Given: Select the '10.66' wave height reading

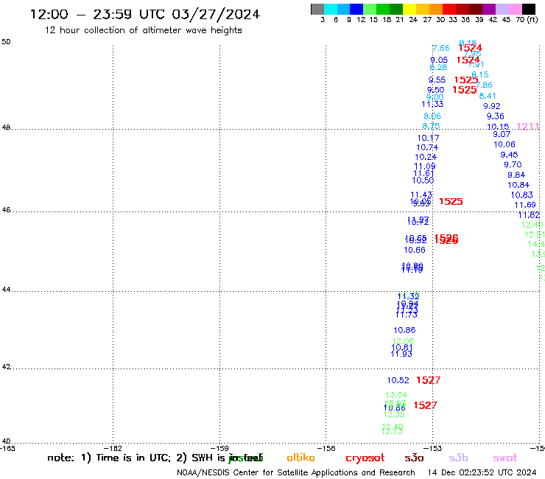Looking at the screenshot, I should pos(415,250).
